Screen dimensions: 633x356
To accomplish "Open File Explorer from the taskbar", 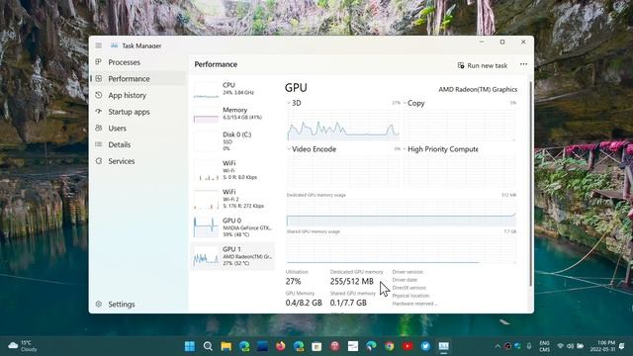I will click(226, 346).
